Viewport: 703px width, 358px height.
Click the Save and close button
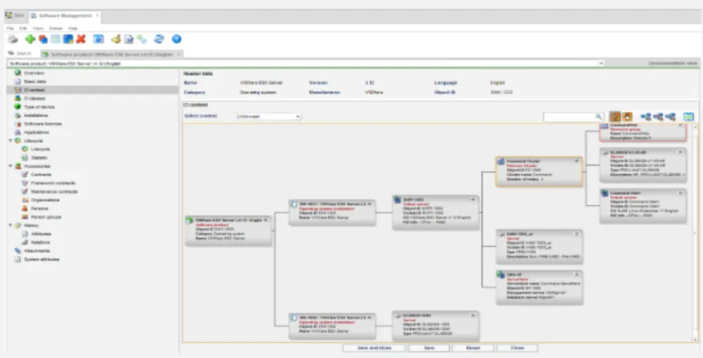(375, 348)
